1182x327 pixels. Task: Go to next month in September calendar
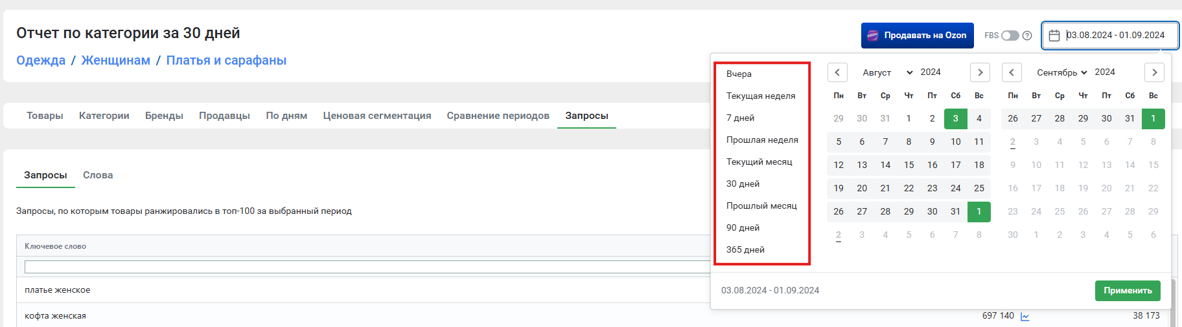click(1154, 72)
